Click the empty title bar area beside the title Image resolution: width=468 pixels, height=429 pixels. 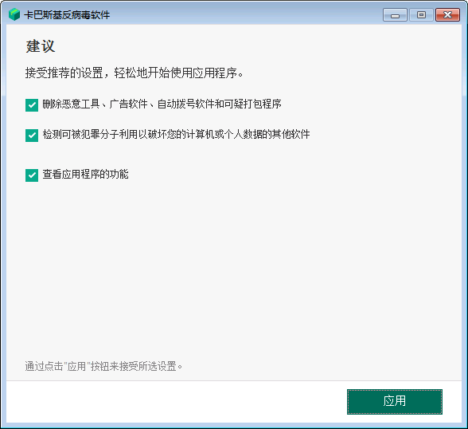(x=245, y=15)
